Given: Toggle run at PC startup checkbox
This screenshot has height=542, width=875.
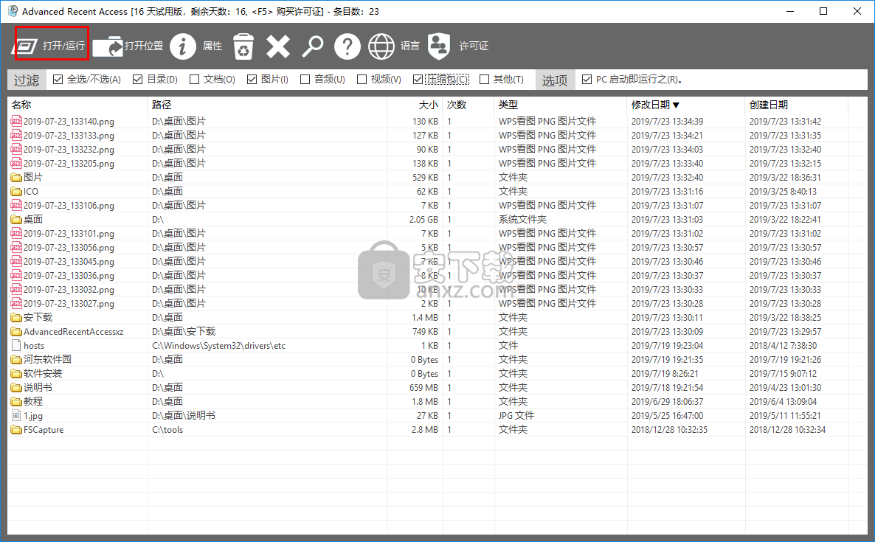Looking at the screenshot, I should click(x=587, y=79).
